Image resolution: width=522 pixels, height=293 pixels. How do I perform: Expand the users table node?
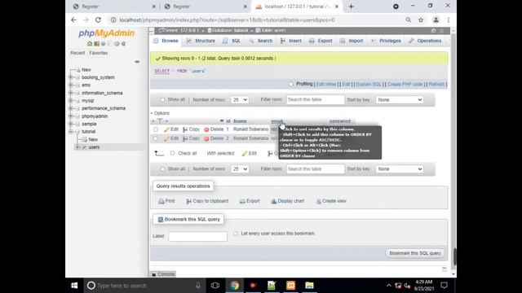(x=77, y=146)
